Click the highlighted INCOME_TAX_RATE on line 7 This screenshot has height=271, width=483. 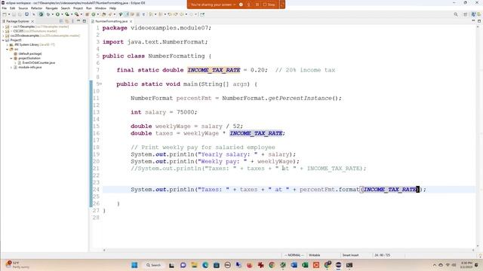tap(214, 70)
